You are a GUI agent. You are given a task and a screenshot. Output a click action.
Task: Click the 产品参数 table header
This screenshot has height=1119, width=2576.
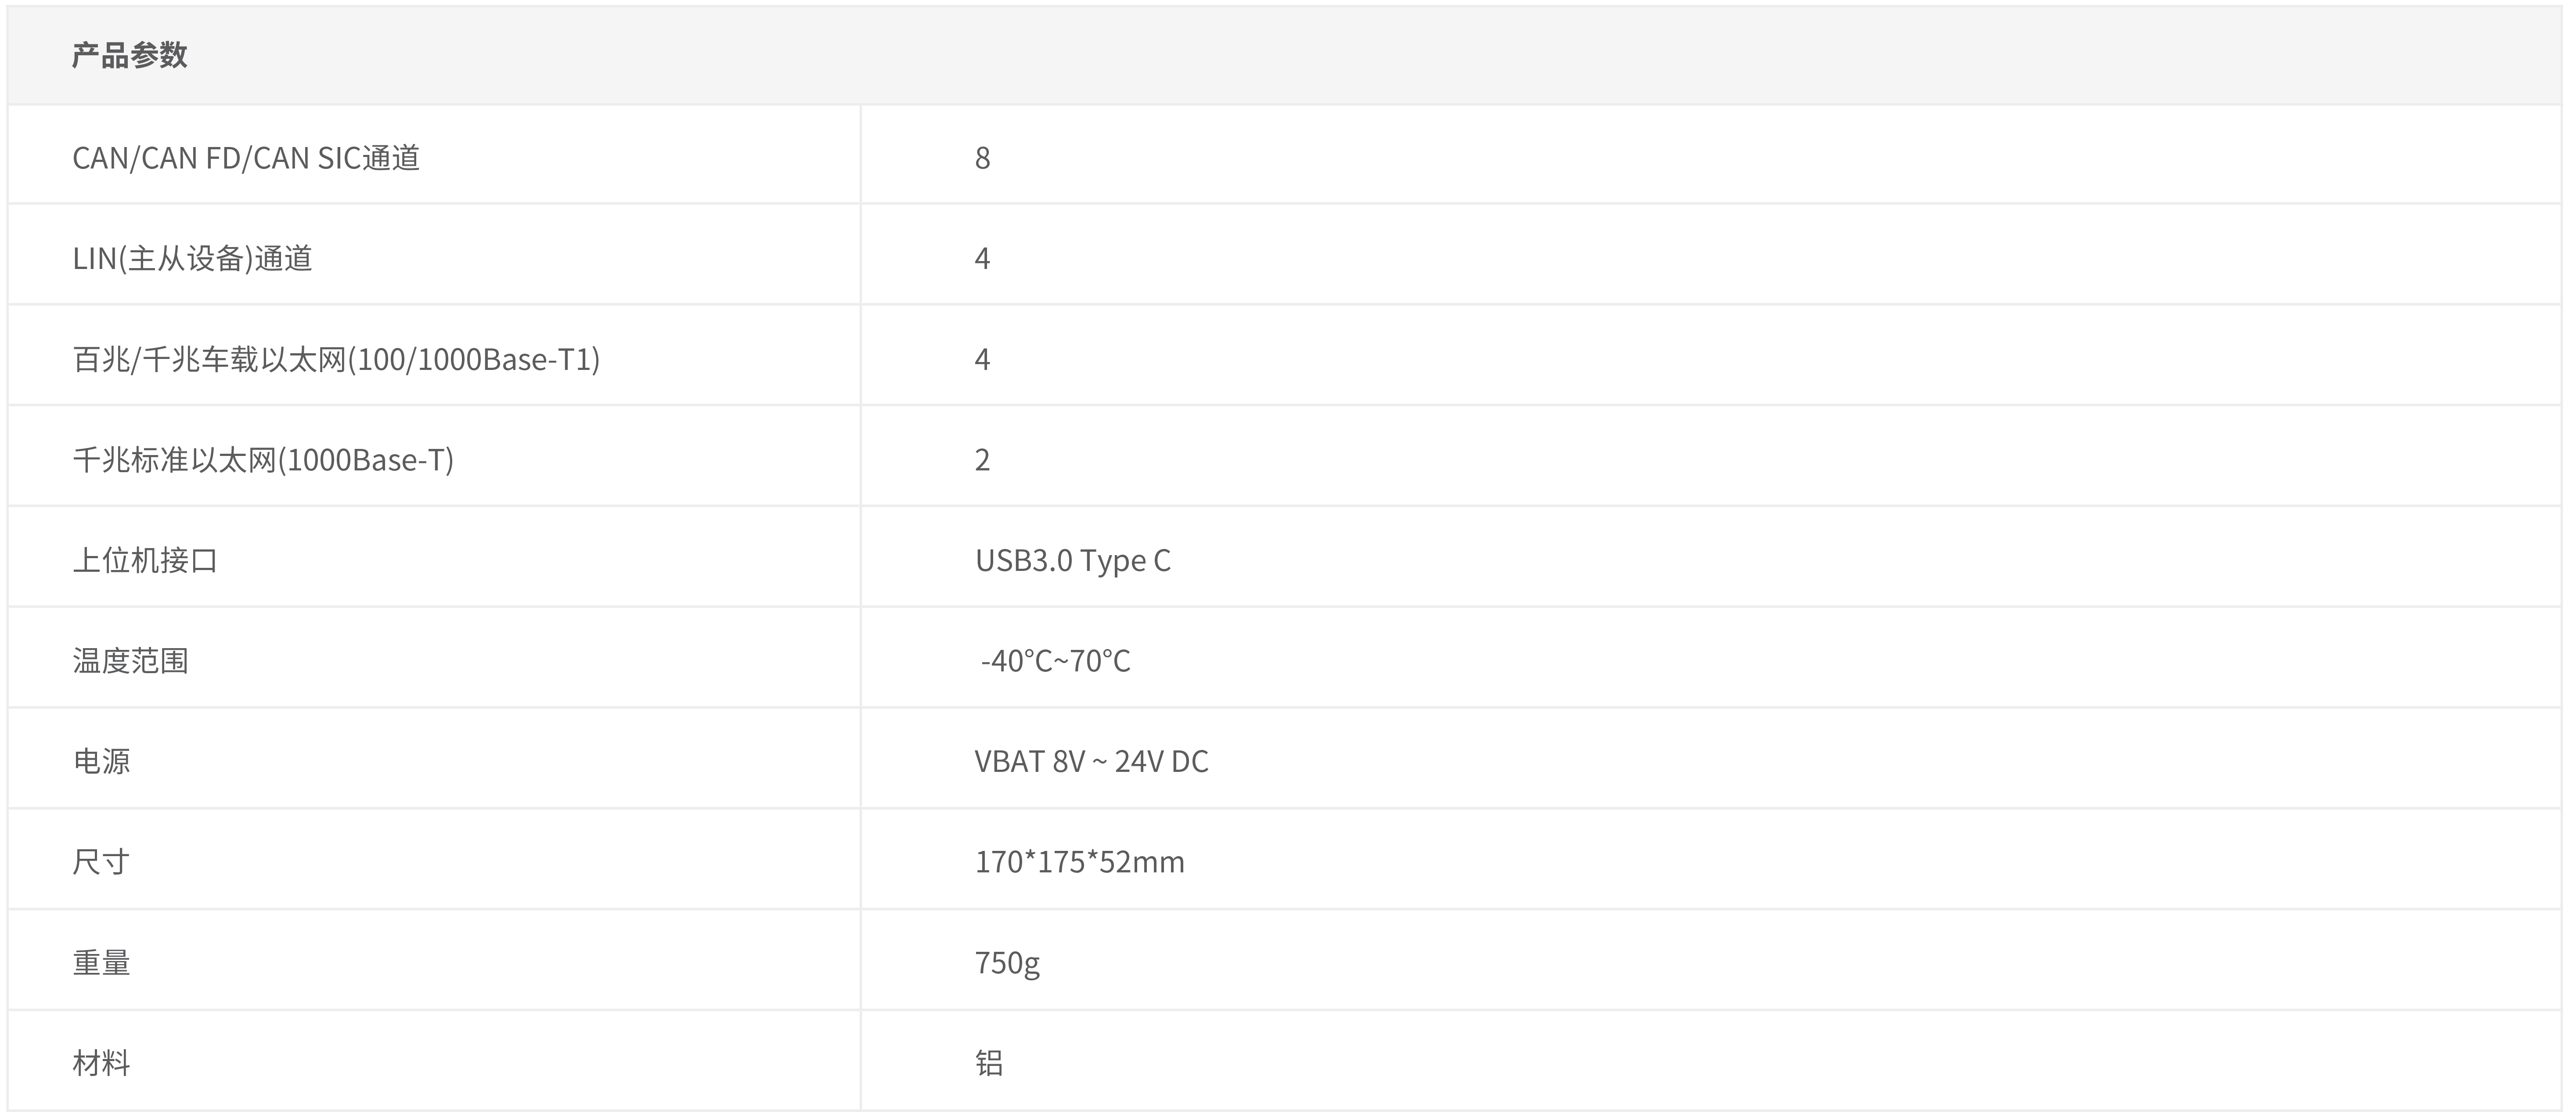130,55
